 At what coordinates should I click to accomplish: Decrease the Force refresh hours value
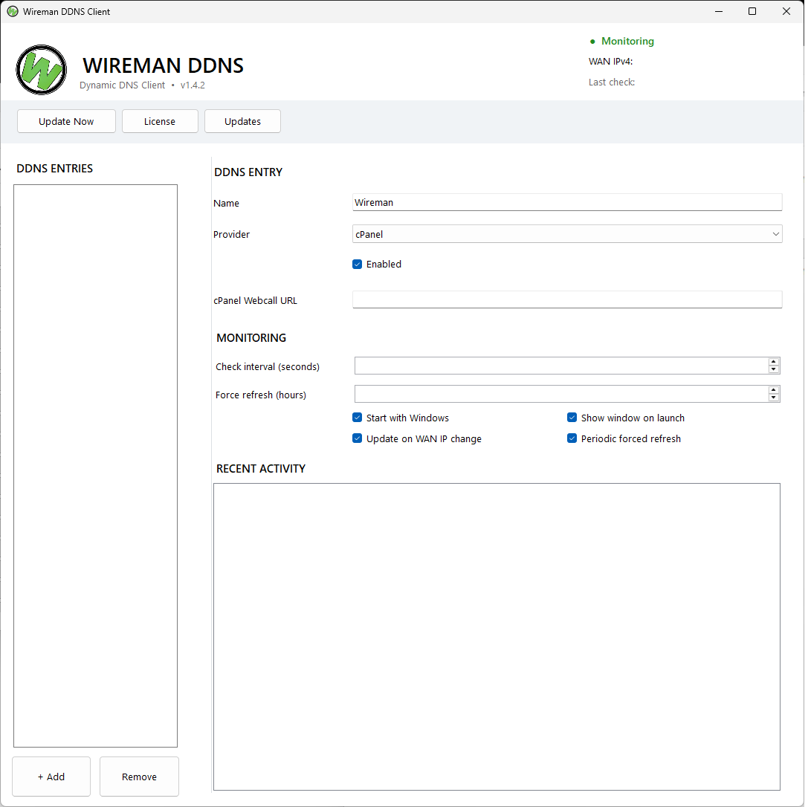click(774, 398)
